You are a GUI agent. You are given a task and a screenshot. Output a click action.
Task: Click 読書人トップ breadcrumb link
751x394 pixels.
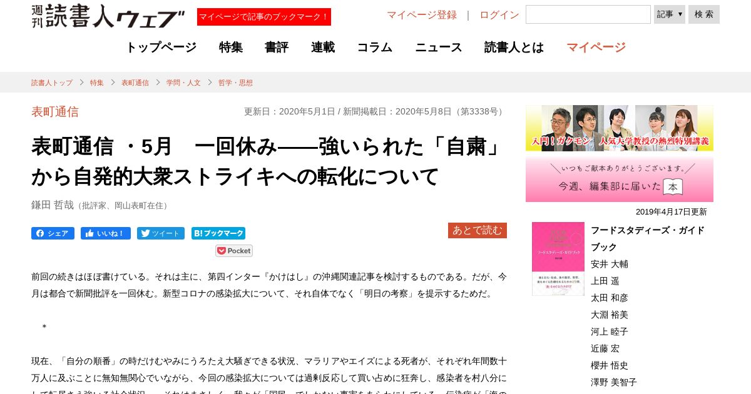(x=52, y=83)
